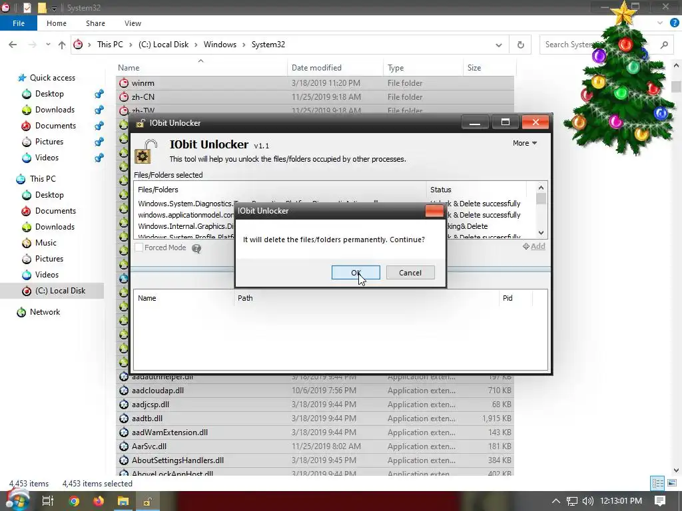Cancel the permanent delete prompt
Image resolution: width=682 pixels, height=511 pixels.
(410, 272)
